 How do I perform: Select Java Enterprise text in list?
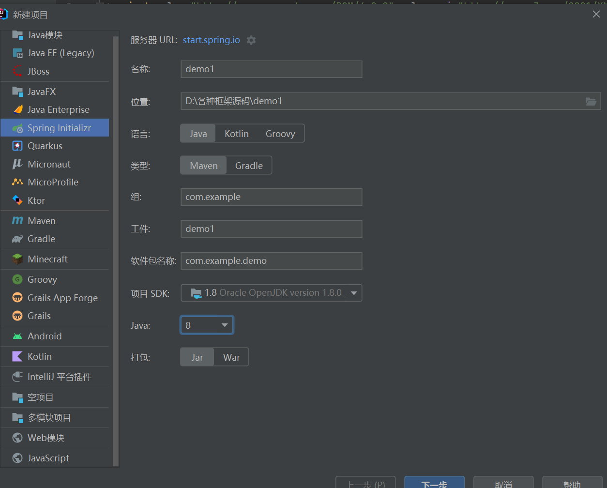coord(59,109)
